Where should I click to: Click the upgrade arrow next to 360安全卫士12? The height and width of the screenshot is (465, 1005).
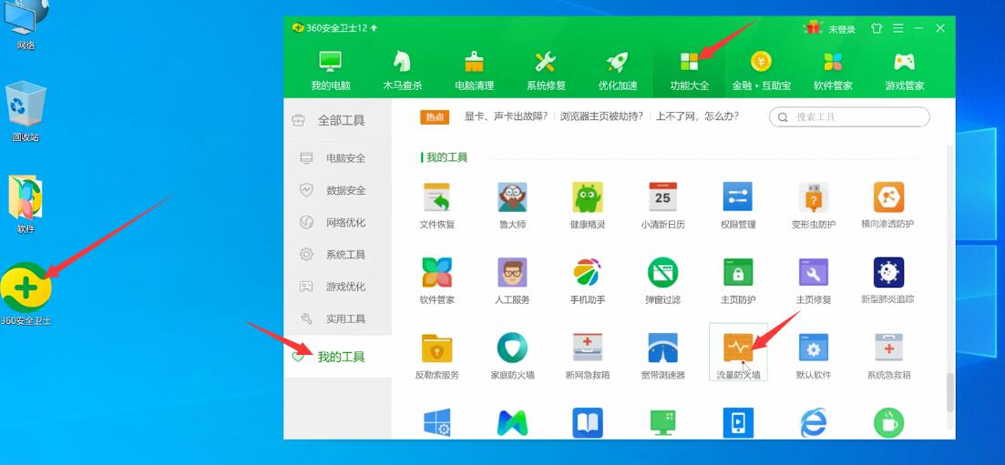(374, 28)
